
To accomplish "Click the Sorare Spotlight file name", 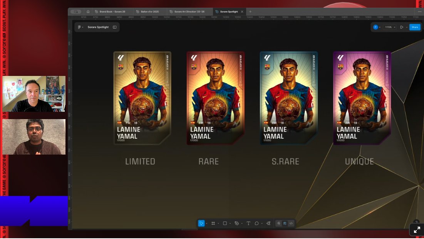I will click(98, 27).
